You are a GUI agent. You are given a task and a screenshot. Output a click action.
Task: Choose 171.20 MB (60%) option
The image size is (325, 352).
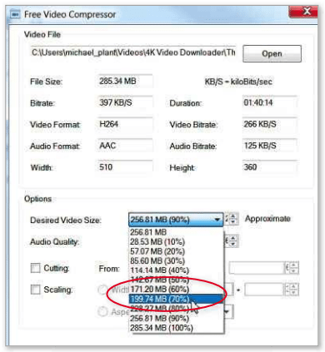pyautogui.click(x=176, y=289)
